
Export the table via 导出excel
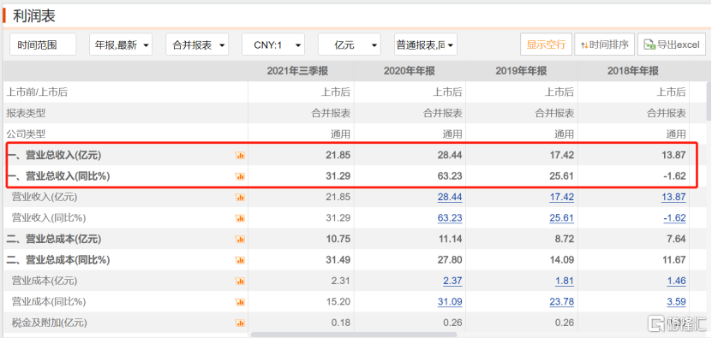click(672, 44)
